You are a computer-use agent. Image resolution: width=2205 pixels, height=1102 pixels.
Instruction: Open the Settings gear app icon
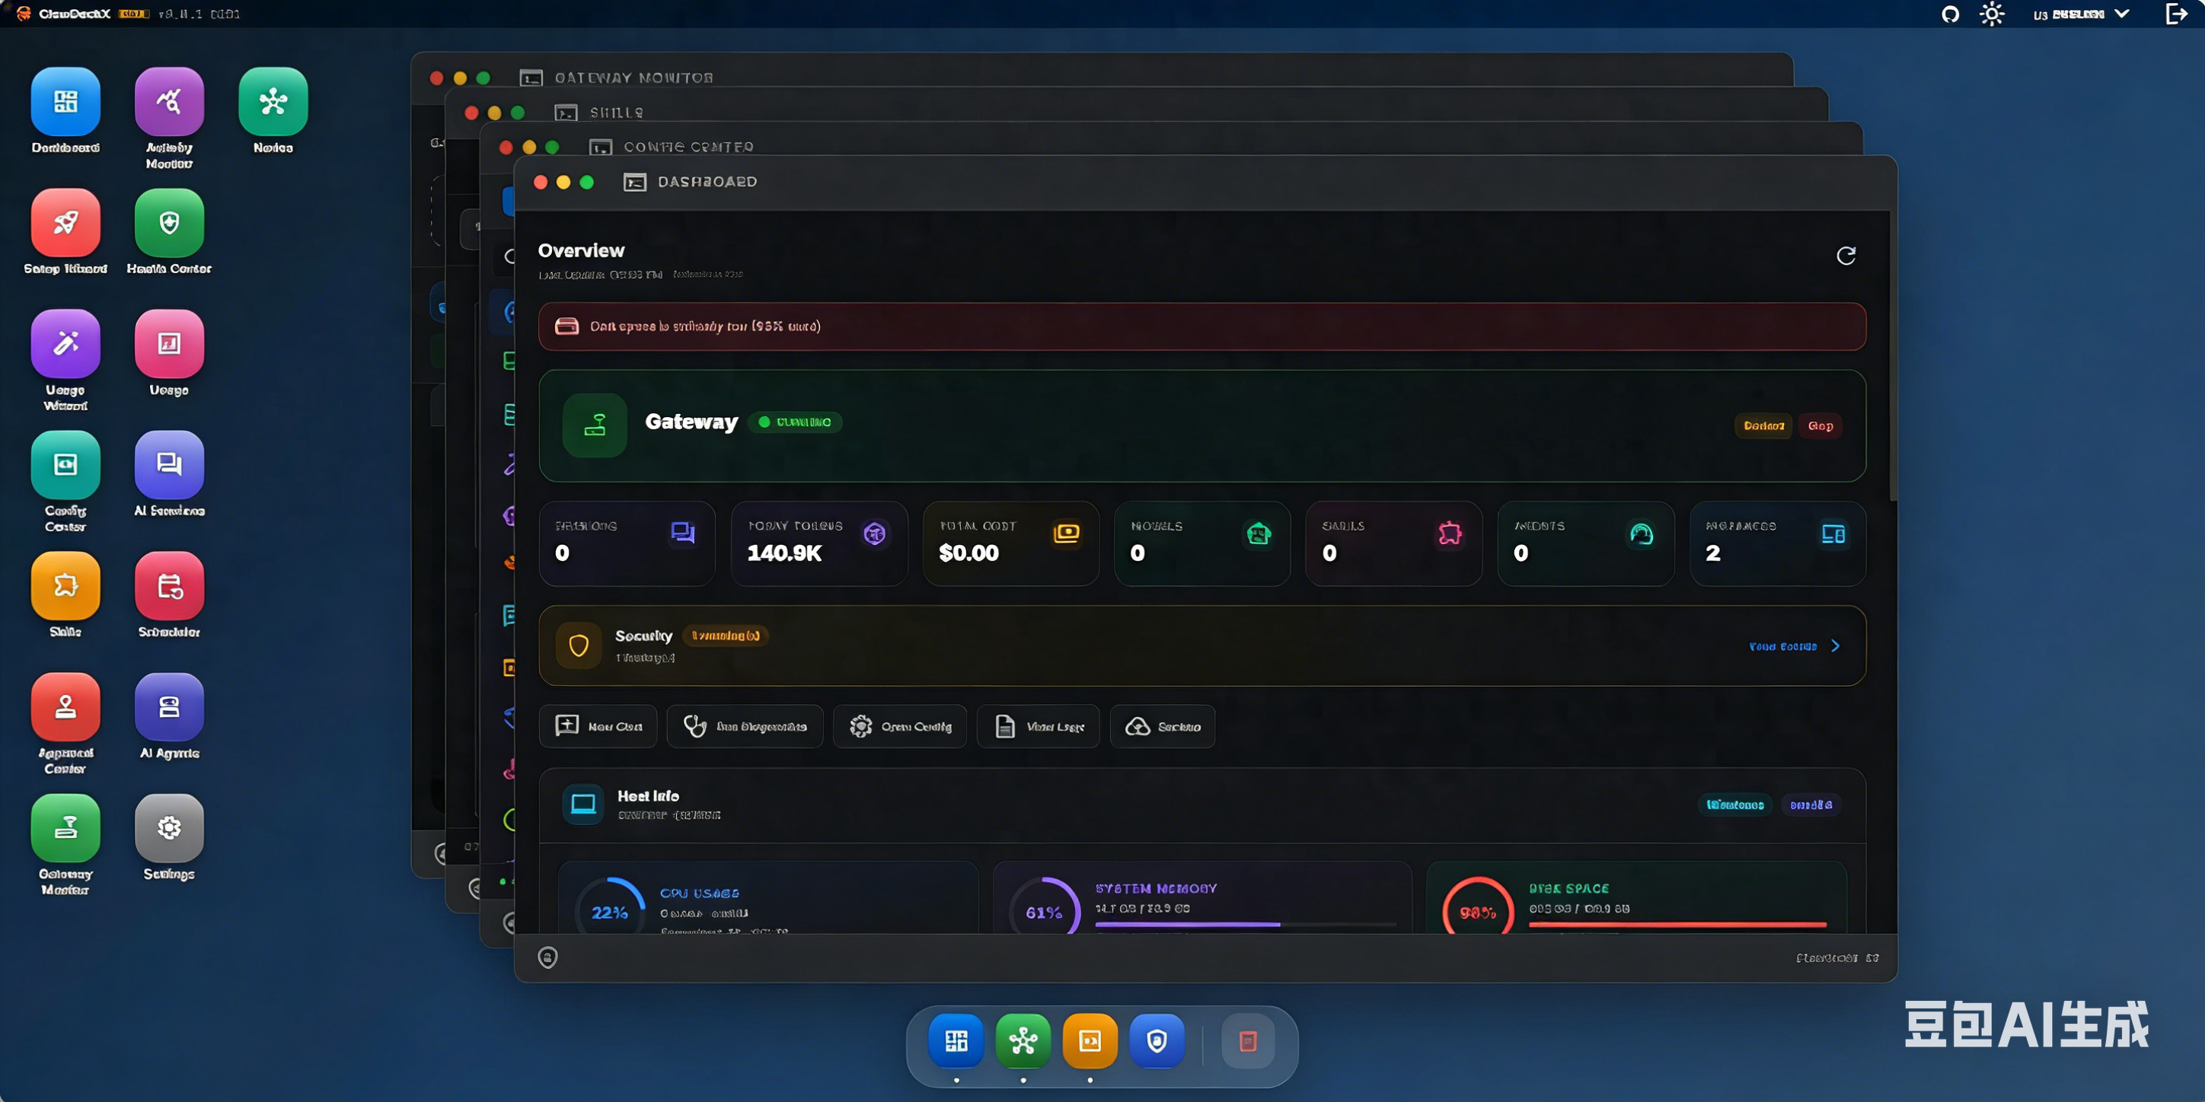tap(168, 828)
